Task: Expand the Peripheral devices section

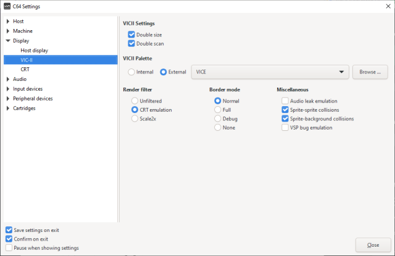Action: click(8, 99)
